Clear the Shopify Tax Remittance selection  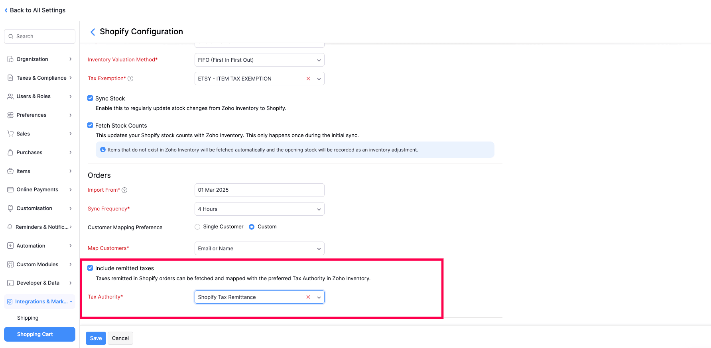[308, 297]
